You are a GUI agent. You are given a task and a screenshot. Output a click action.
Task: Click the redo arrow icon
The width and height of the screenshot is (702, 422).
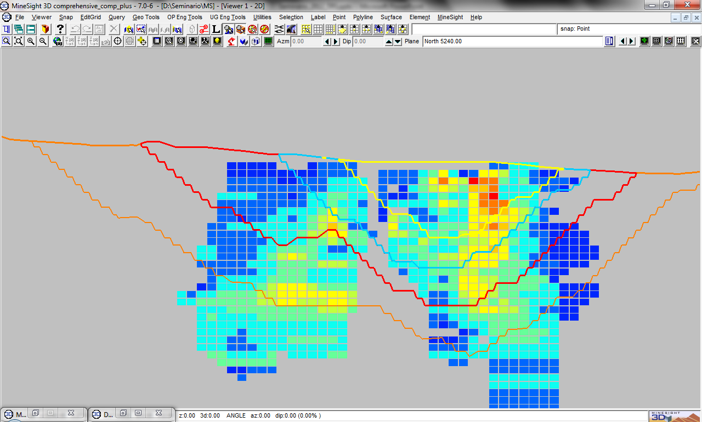87,29
